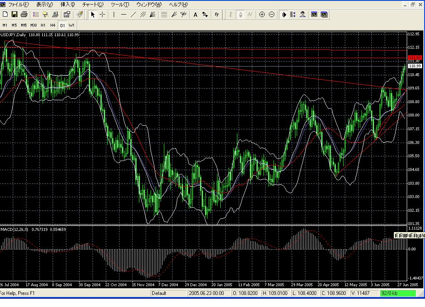Click the green 92/0 kb connection indicator

pos(398,293)
